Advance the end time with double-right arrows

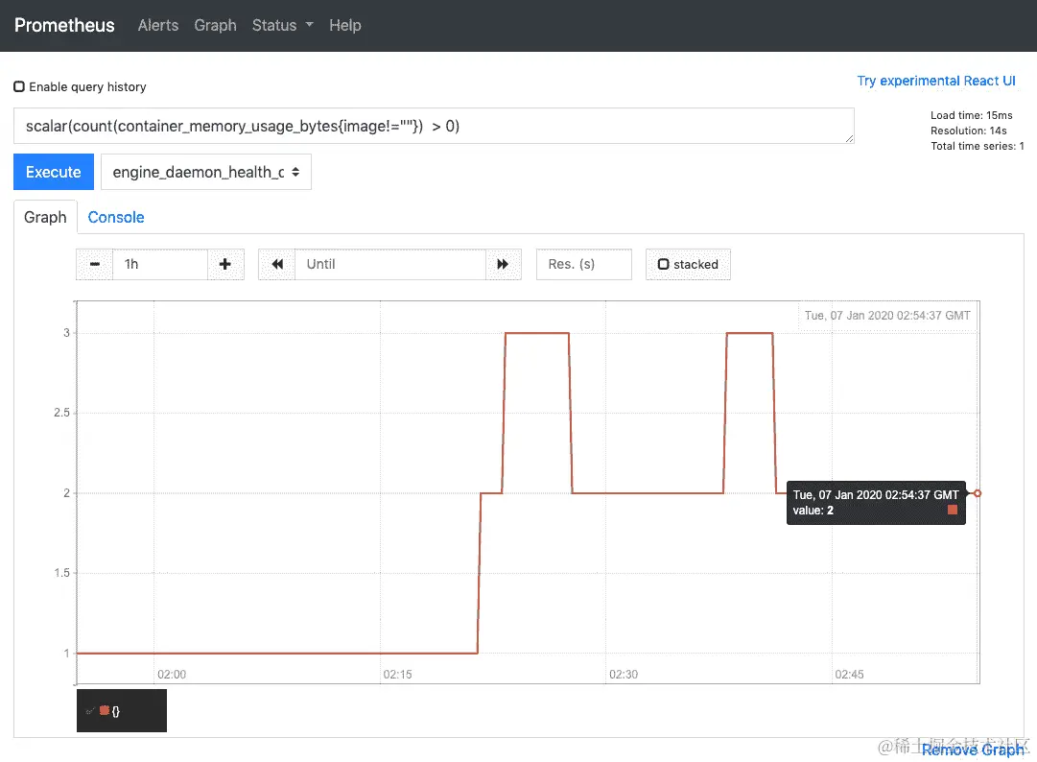[x=503, y=265]
